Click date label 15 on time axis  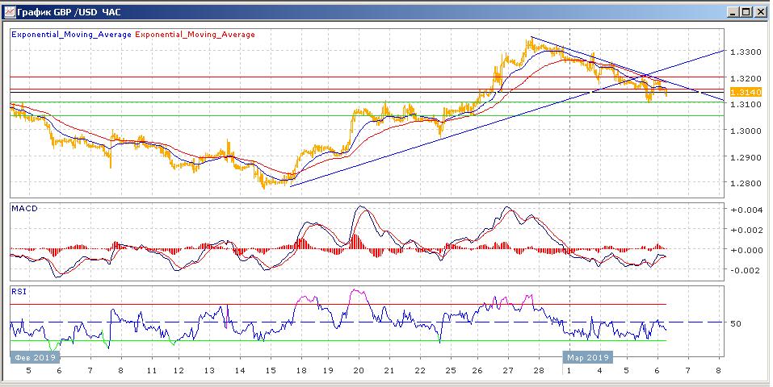tap(270, 371)
